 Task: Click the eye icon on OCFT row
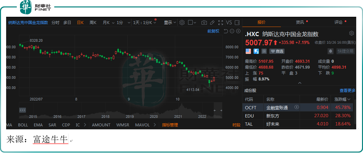click(x=296, y=107)
